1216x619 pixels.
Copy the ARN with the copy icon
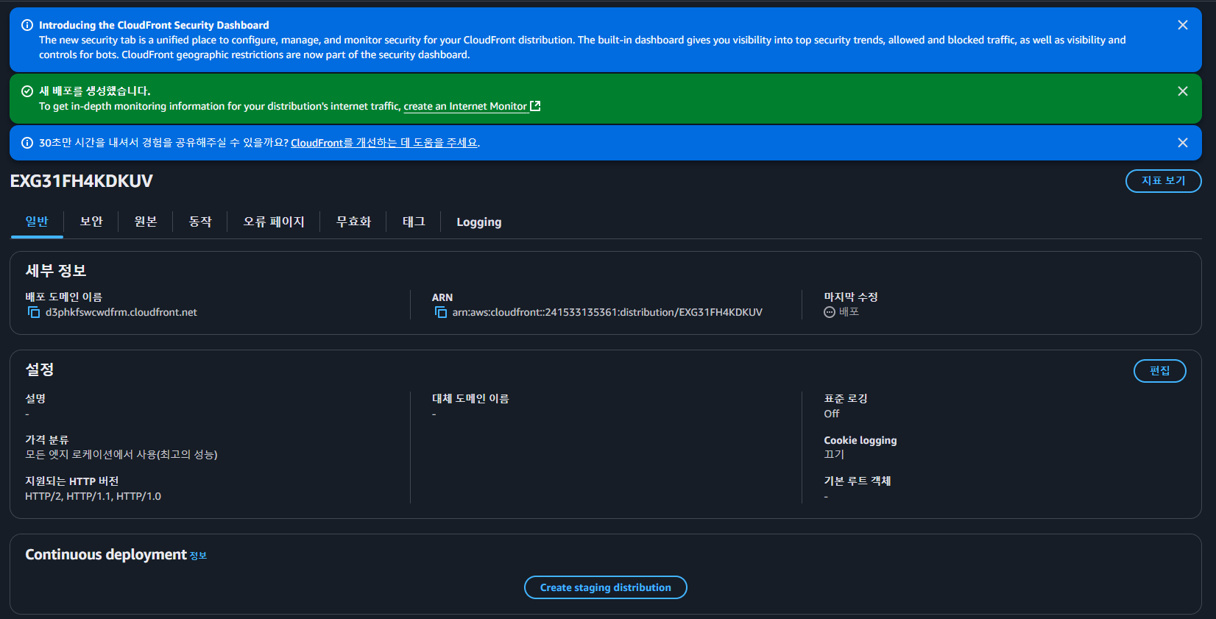click(x=441, y=312)
